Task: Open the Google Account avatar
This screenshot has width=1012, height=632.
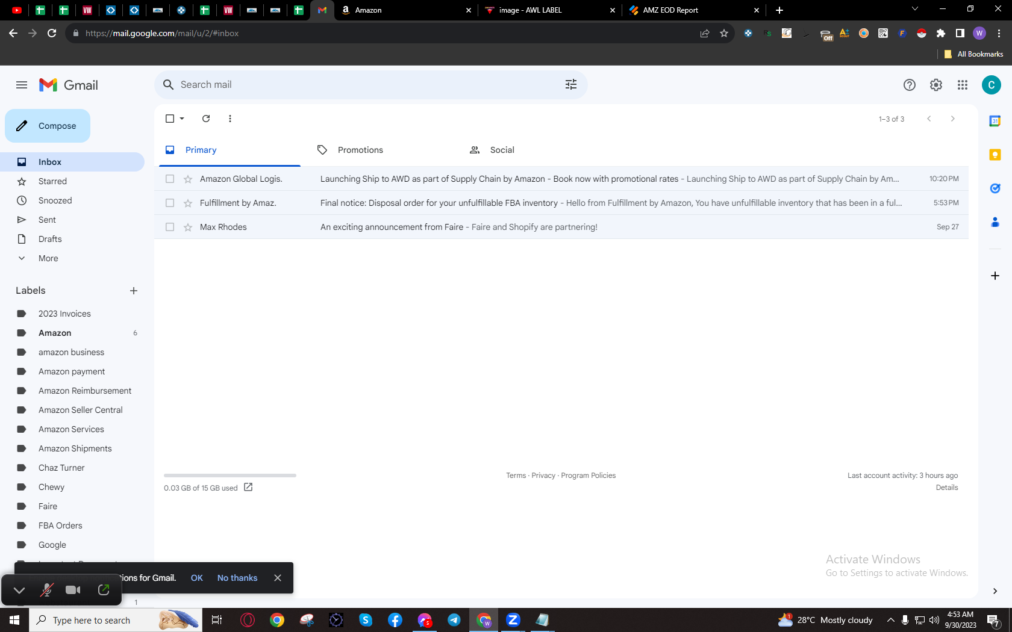Action: (992, 85)
